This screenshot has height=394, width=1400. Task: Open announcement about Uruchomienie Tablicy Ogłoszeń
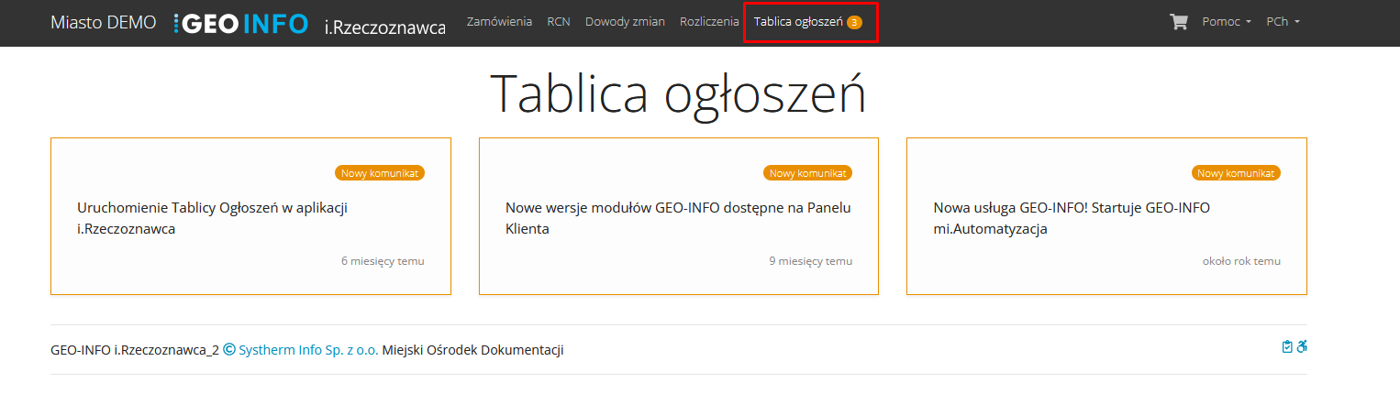click(x=212, y=218)
